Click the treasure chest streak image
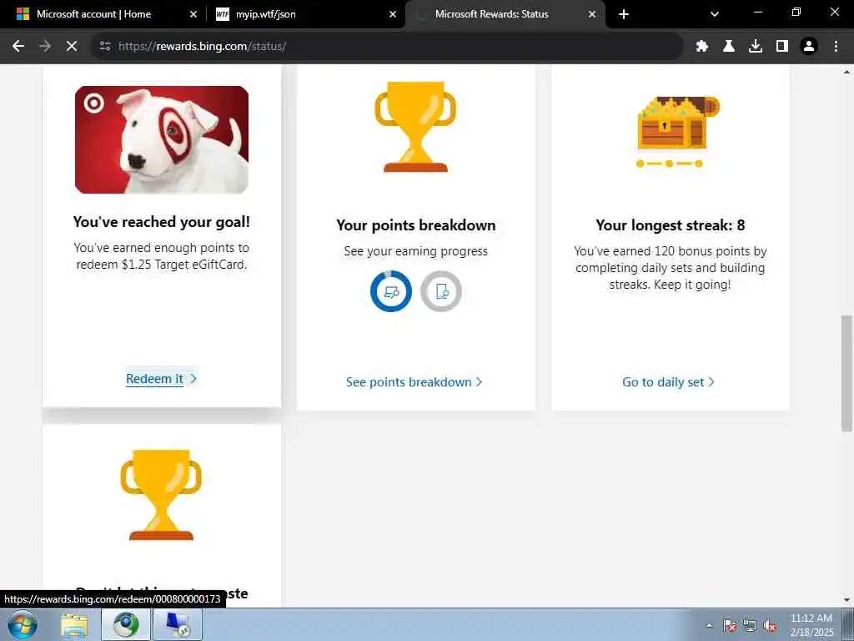Image resolution: width=854 pixels, height=641 pixels. pyautogui.click(x=678, y=131)
